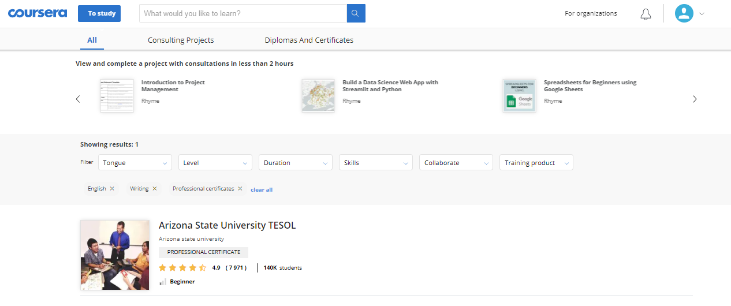
Task: Click the PROFESSIONAL CERTIFICATE badge
Action: [x=204, y=252]
